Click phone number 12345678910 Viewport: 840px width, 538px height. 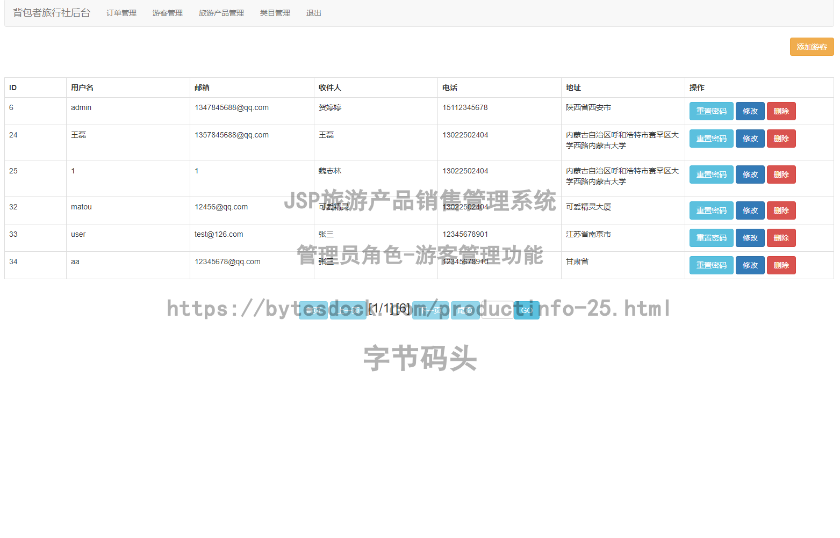click(x=465, y=261)
